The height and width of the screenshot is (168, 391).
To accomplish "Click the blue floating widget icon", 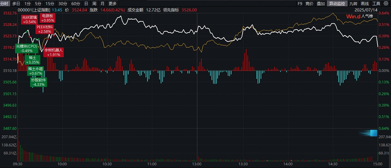I will [373, 133].
